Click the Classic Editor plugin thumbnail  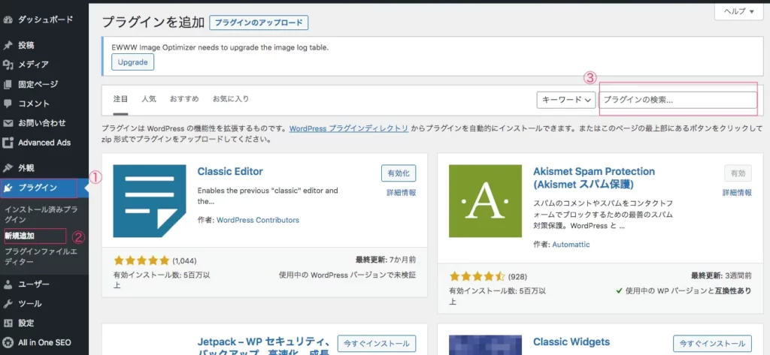point(150,201)
